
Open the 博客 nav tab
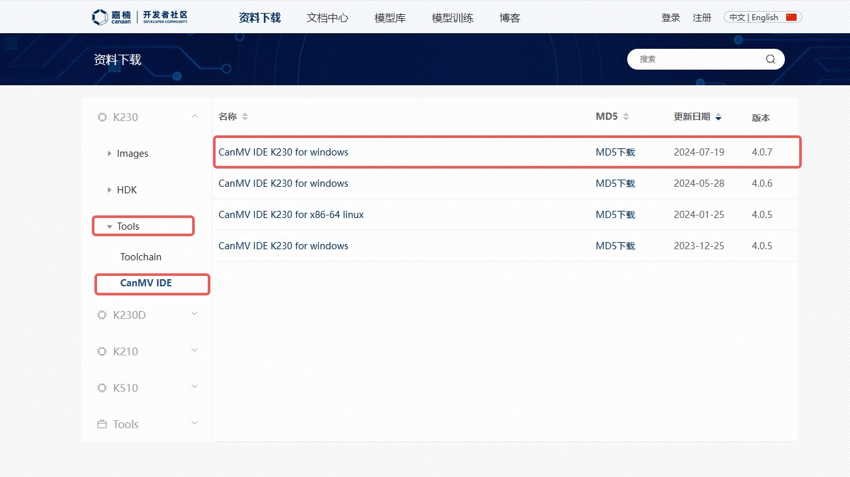[x=510, y=18]
